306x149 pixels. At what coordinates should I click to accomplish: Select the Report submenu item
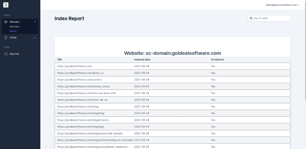coord(13,31)
